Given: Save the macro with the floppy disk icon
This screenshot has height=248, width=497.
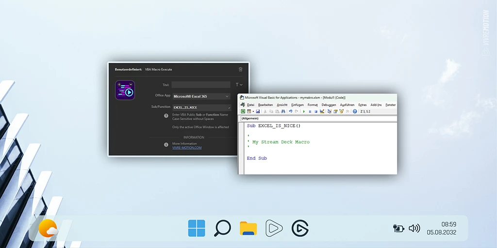Looking at the screenshot, I should tap(258, 111).
